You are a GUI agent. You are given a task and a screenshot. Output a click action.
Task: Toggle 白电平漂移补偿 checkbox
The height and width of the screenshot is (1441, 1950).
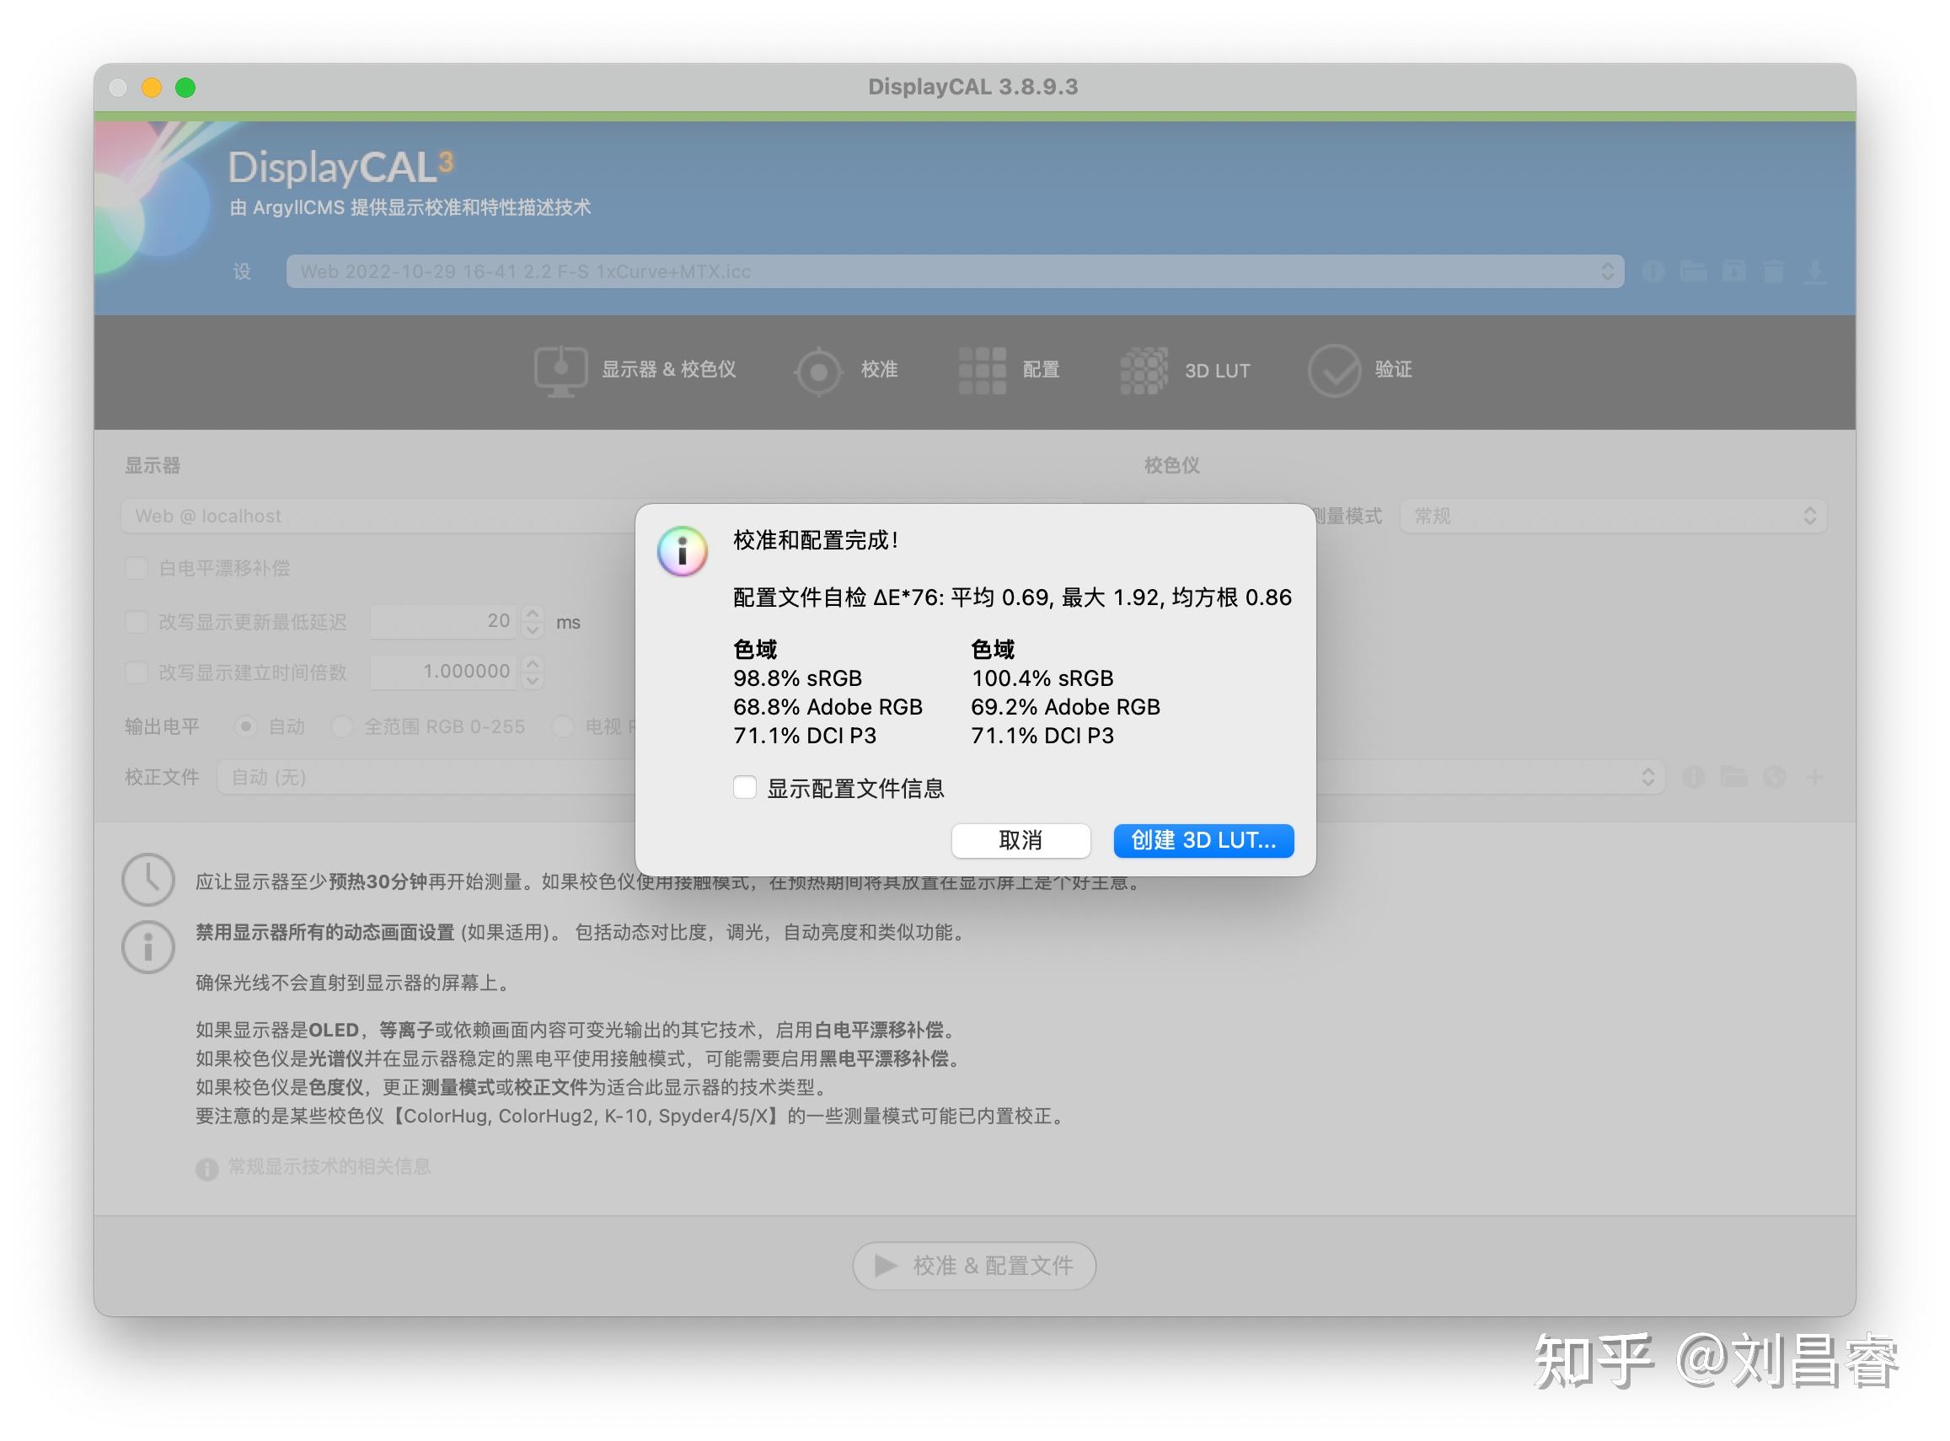[137, 568]
